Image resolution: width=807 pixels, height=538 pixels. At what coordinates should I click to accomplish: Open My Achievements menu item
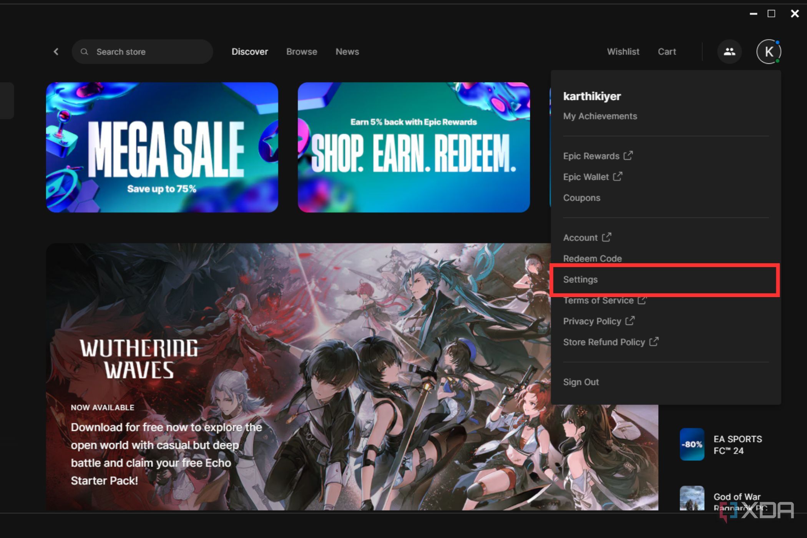coord(600,116)
